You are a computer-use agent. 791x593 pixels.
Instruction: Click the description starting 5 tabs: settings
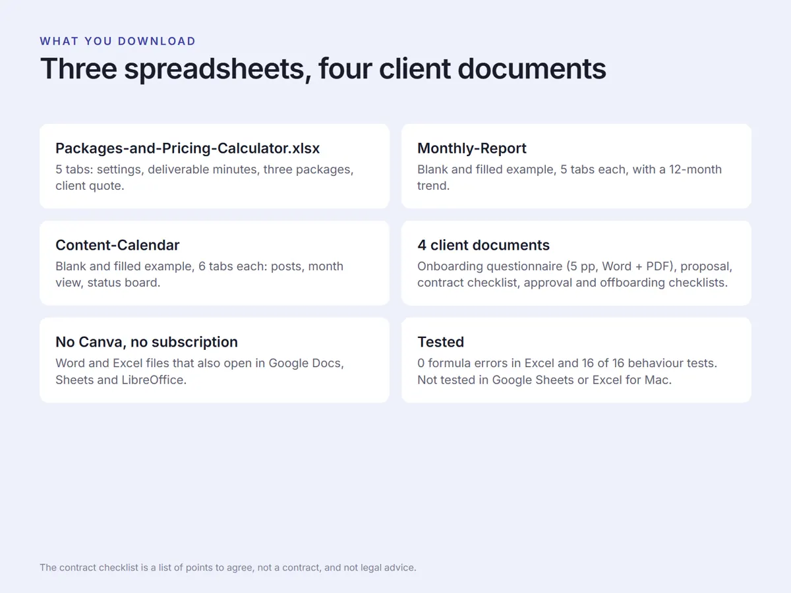[x=204, y=177]
